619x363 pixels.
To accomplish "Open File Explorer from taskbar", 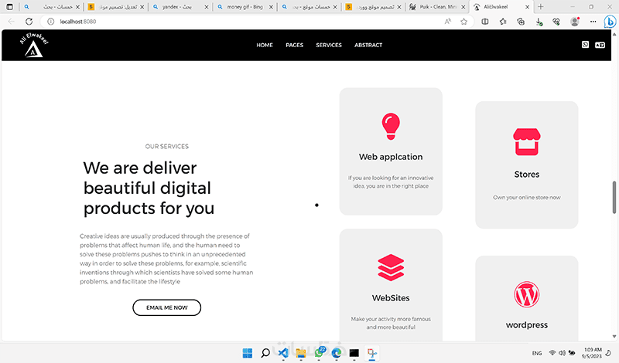I will tap(301, 353).
